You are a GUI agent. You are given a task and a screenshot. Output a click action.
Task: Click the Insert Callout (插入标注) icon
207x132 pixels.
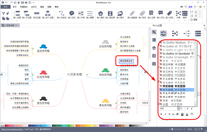(72, 13)
